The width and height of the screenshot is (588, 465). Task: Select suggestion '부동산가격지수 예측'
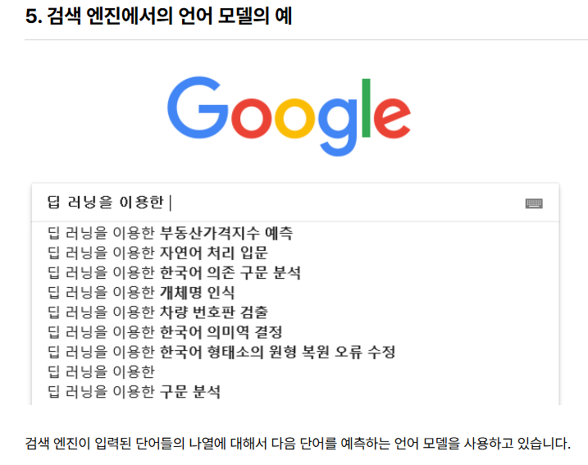click(170, 233)
